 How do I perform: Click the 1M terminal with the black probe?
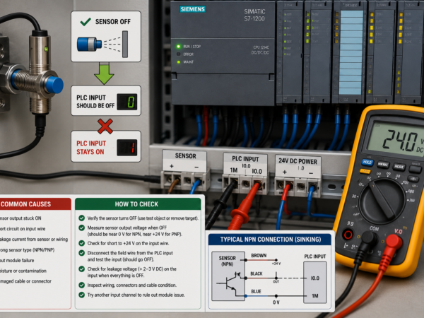[232, 184]
